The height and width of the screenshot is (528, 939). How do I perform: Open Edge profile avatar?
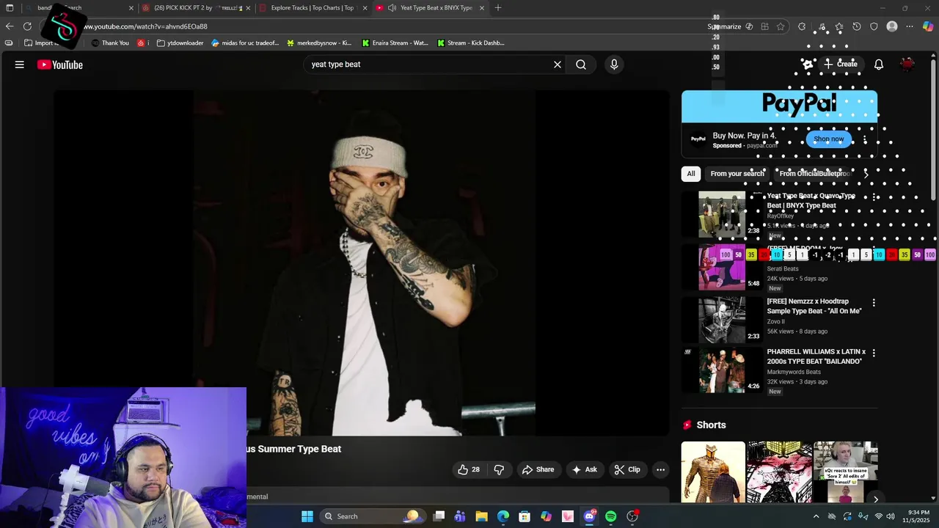[x=892, y=26]
